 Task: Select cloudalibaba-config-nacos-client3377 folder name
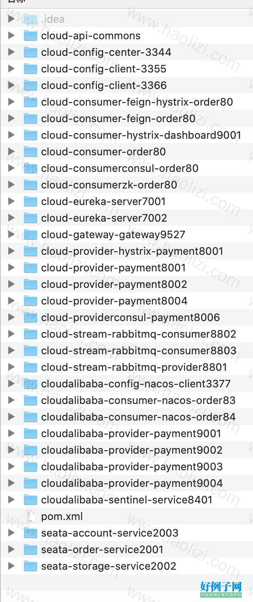[136, 384]
